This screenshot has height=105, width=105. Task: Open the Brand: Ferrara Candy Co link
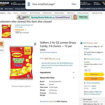[48, 52]
